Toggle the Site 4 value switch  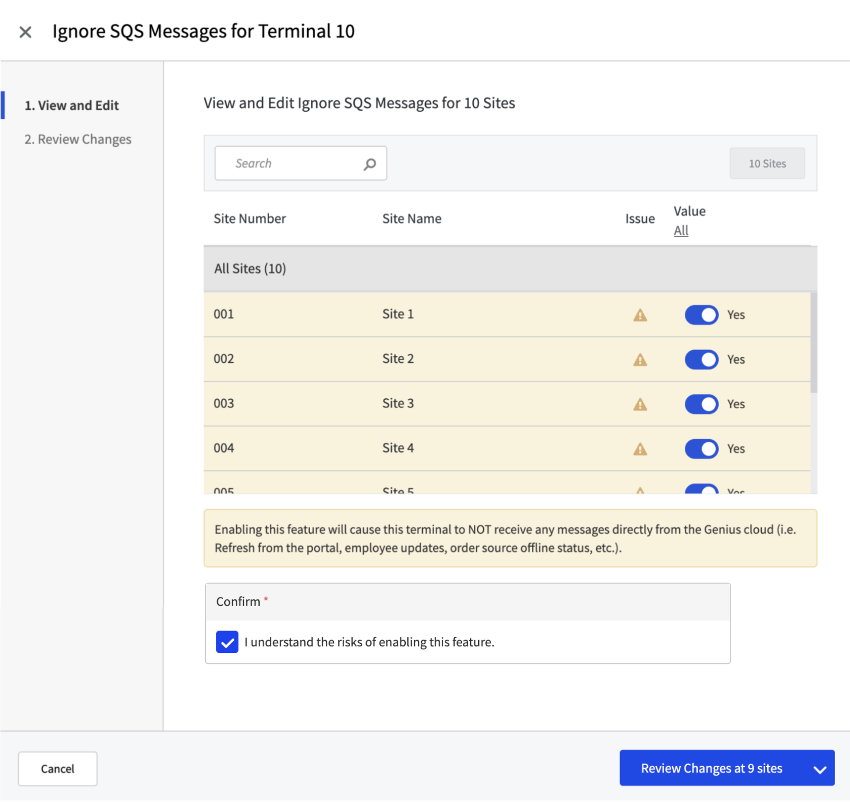click(701, 448)
